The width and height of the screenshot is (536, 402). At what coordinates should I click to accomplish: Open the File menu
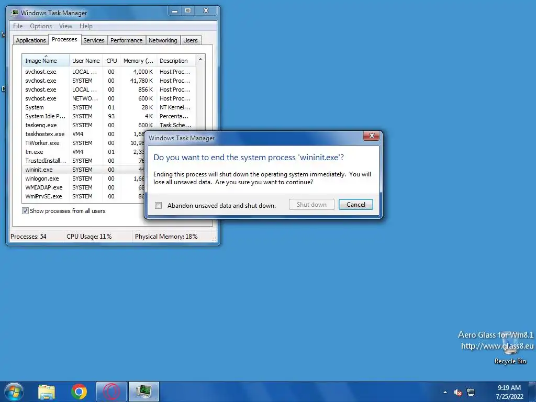(18, 26)
